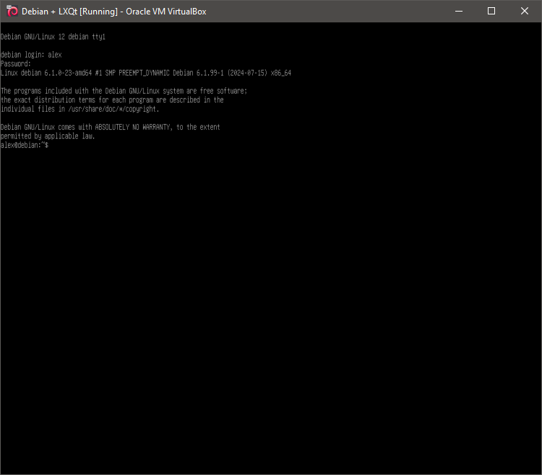542x475 pixels.
Task: Click the window title 'Debian + LXQt [Running]'
Action: [x=69, y=12]
